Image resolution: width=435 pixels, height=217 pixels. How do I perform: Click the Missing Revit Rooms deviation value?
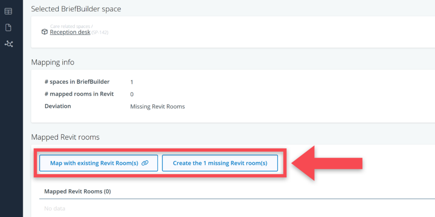tap(158, 106)
